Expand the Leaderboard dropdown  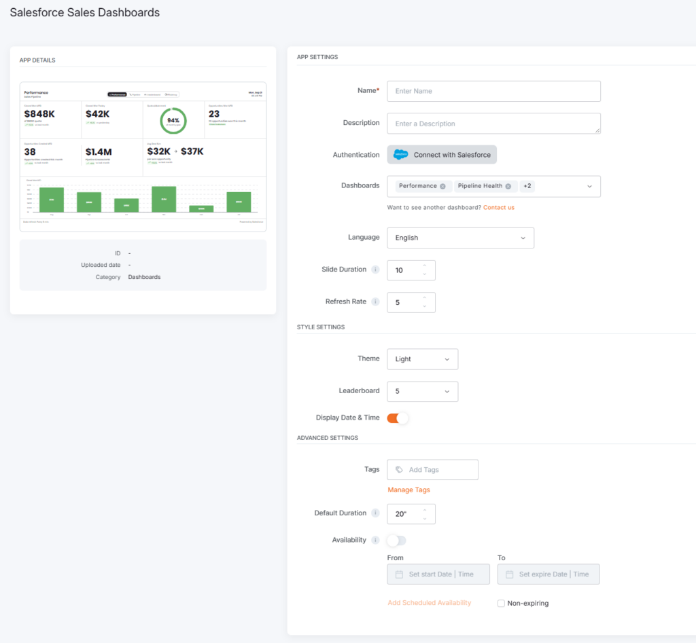[422, 392]
